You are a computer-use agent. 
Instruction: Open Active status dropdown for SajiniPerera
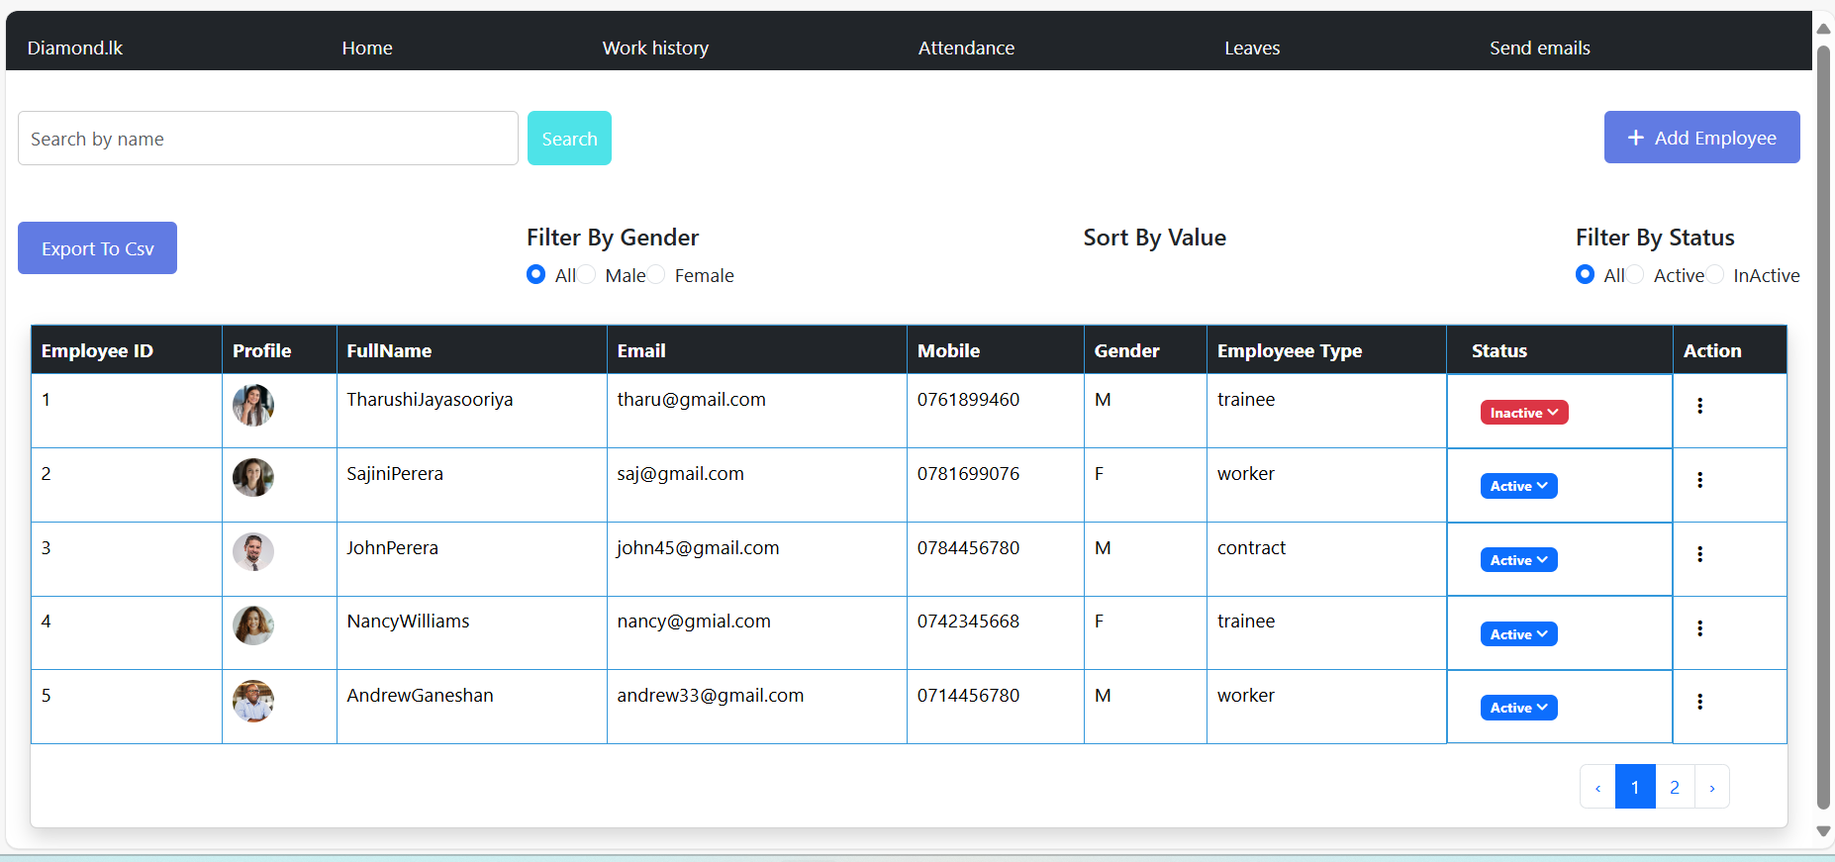[x=1518, y=486]
